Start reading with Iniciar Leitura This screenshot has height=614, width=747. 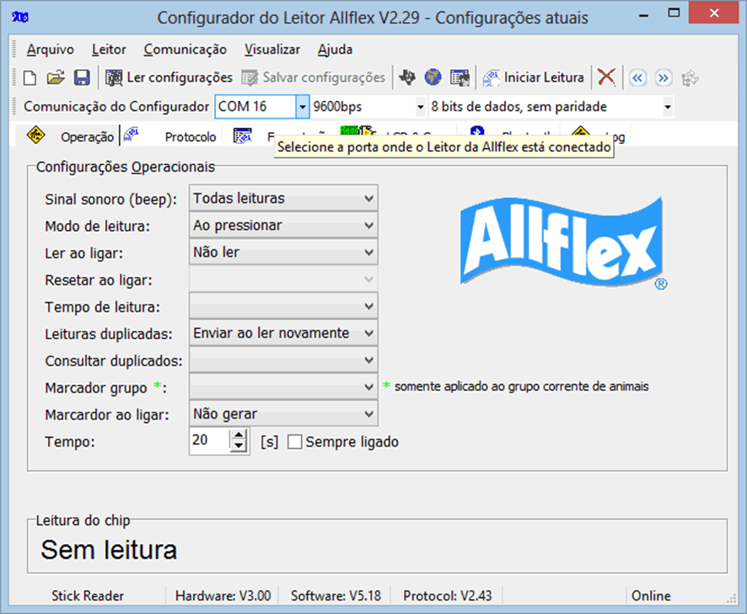coord(533,77)
